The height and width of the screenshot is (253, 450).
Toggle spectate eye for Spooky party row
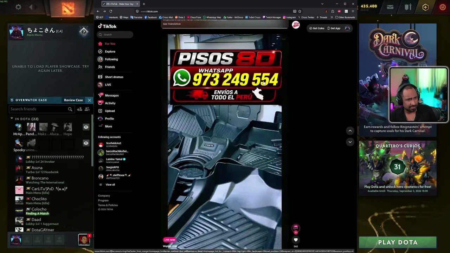coord(86,143)
